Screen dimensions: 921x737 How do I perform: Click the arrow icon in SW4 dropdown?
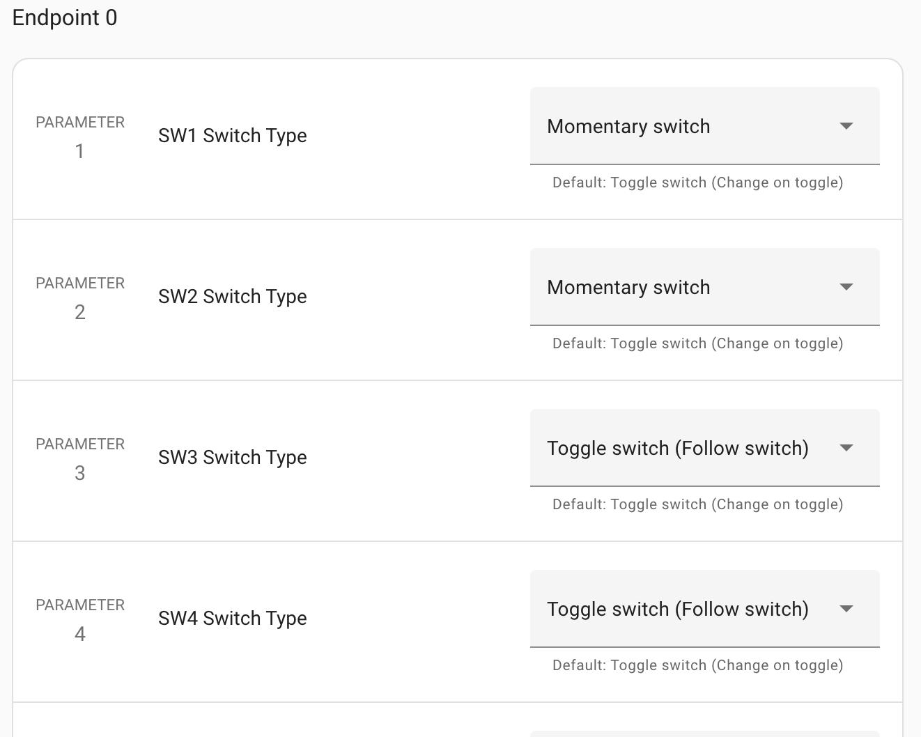point(846,609)
